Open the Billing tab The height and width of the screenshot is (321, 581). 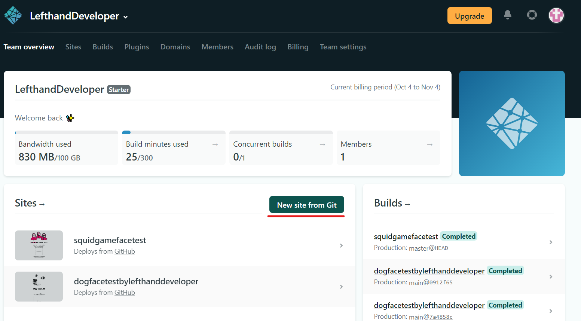(x=298, y=47)
